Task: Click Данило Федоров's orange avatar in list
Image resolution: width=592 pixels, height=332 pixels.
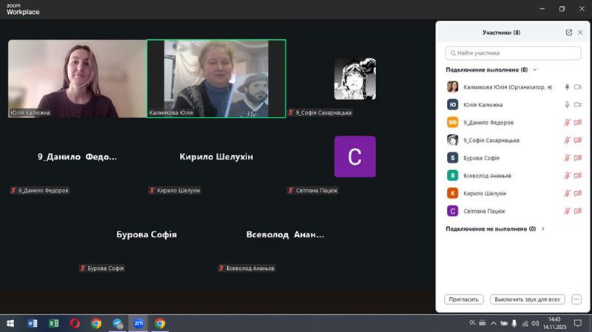Action: coord(452,123)
